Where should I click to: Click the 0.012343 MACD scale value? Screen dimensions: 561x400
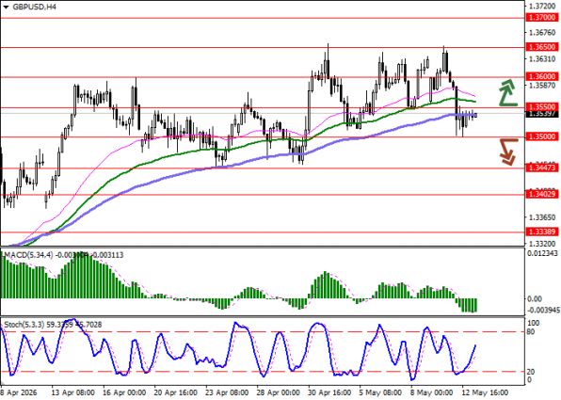coord(543,253)
